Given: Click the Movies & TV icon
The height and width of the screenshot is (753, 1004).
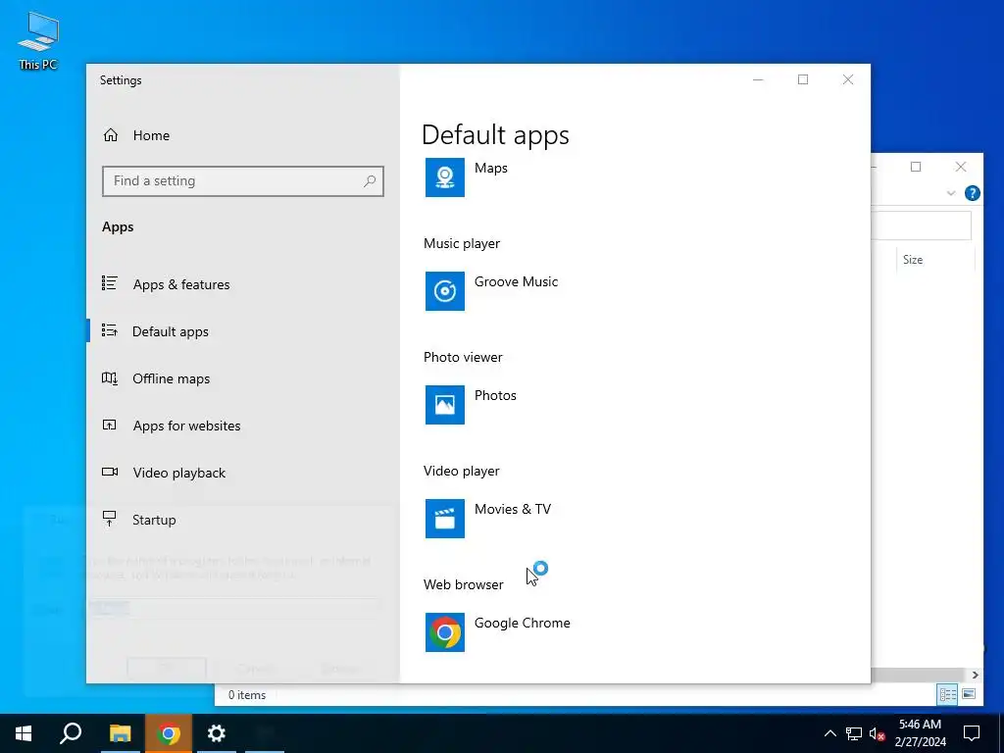Looking at the screenshot, I should 445,519.
